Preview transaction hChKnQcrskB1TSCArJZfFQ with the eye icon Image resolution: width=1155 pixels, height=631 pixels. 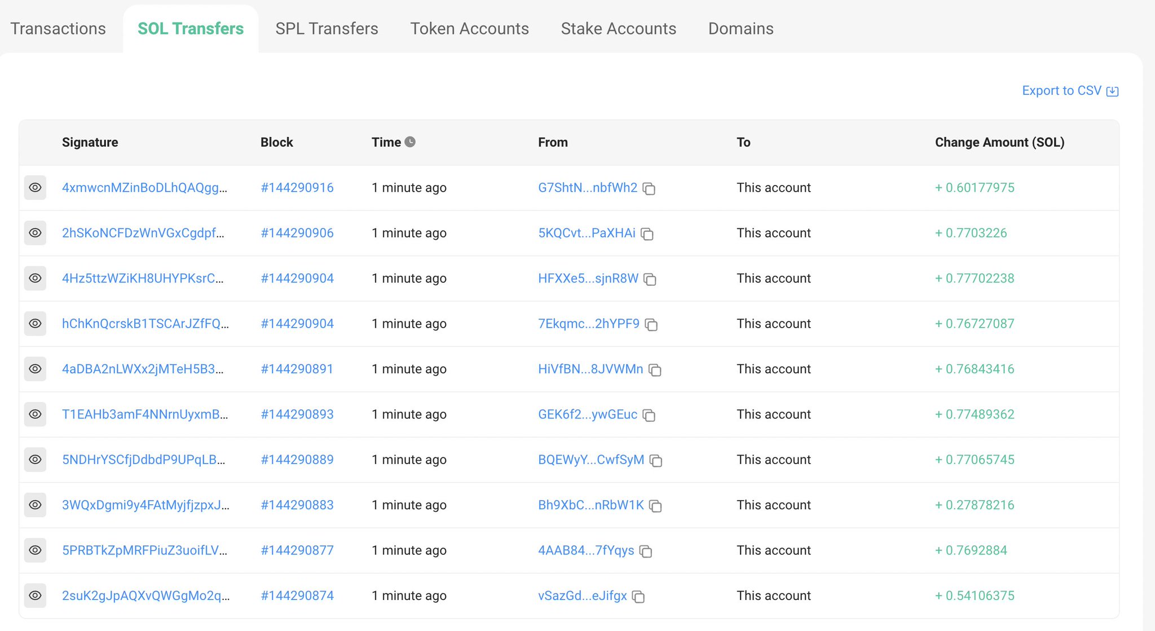[x=35, y=324]
